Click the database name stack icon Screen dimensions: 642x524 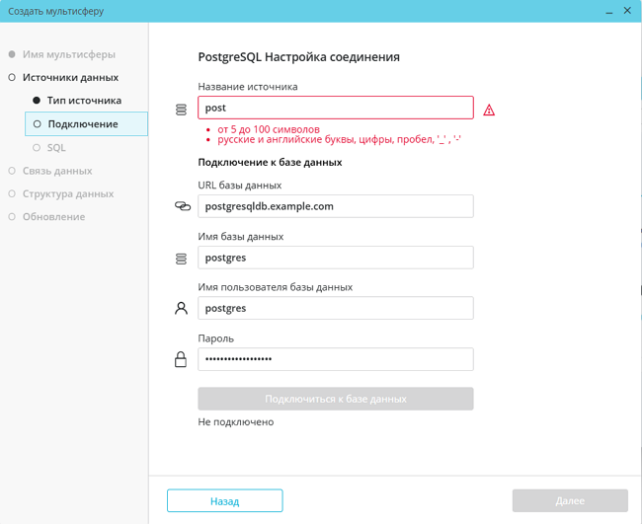click(181, 259)
